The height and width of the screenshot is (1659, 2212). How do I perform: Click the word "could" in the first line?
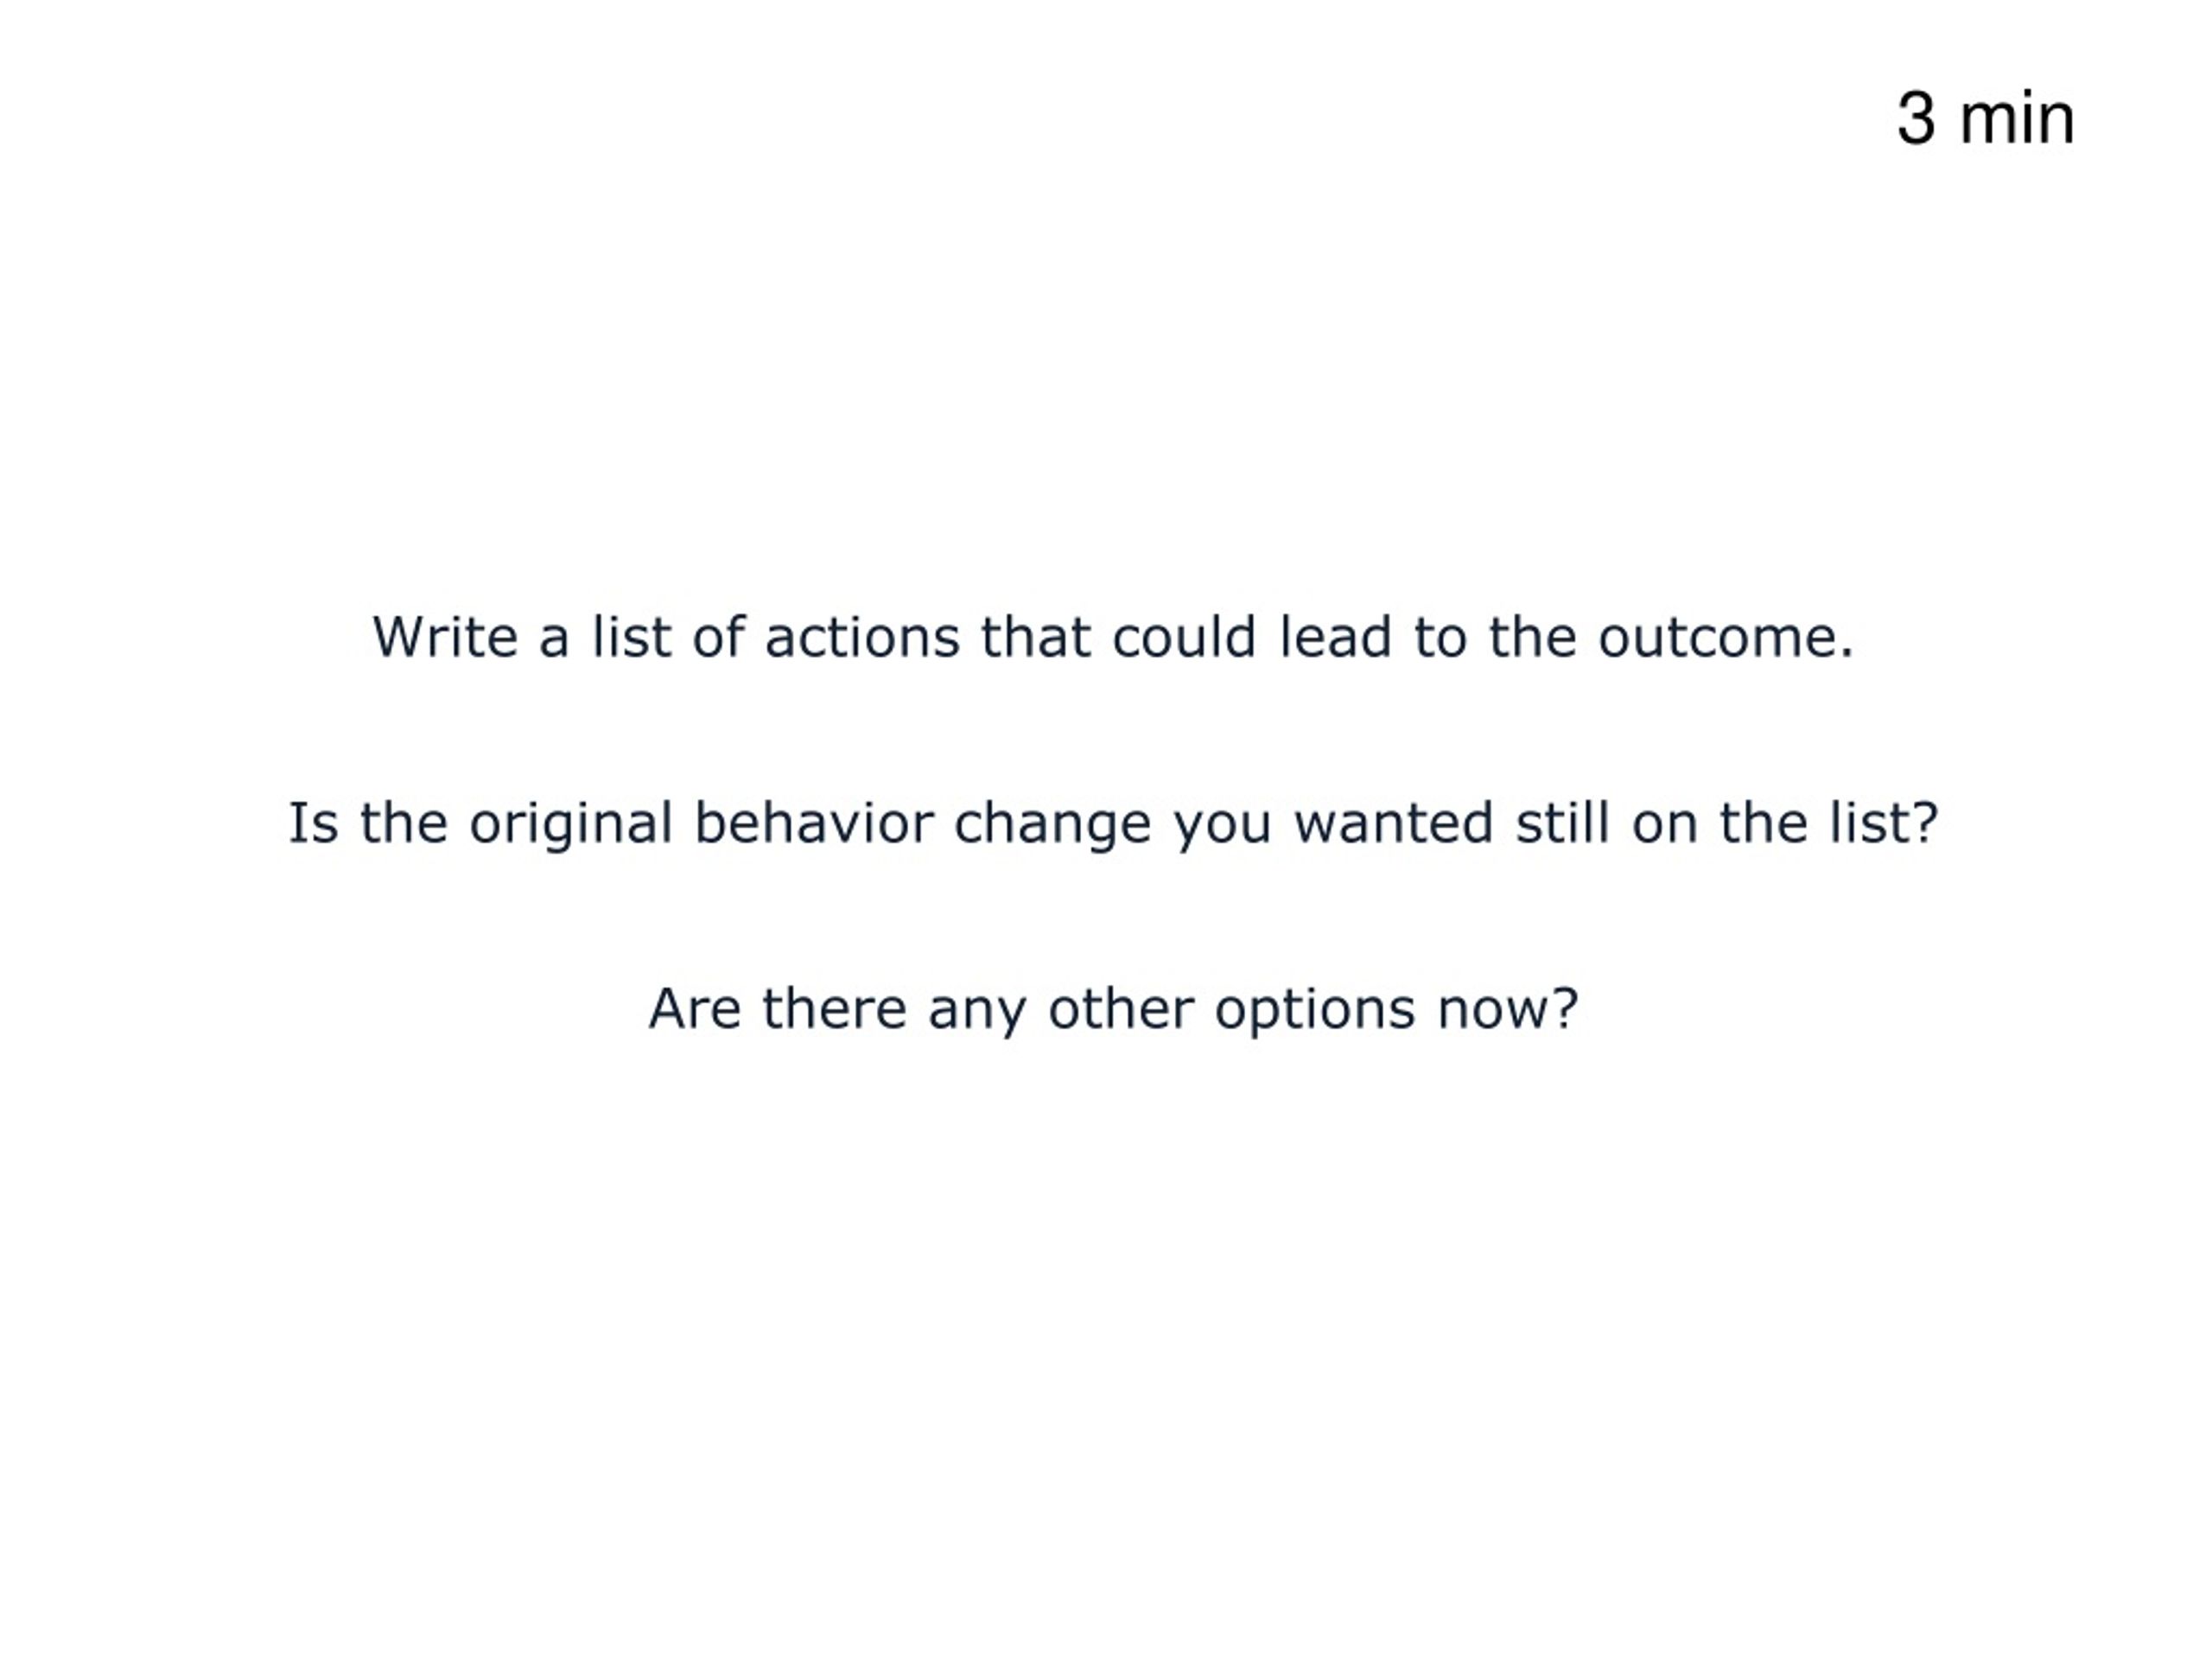pos(1184,637)
